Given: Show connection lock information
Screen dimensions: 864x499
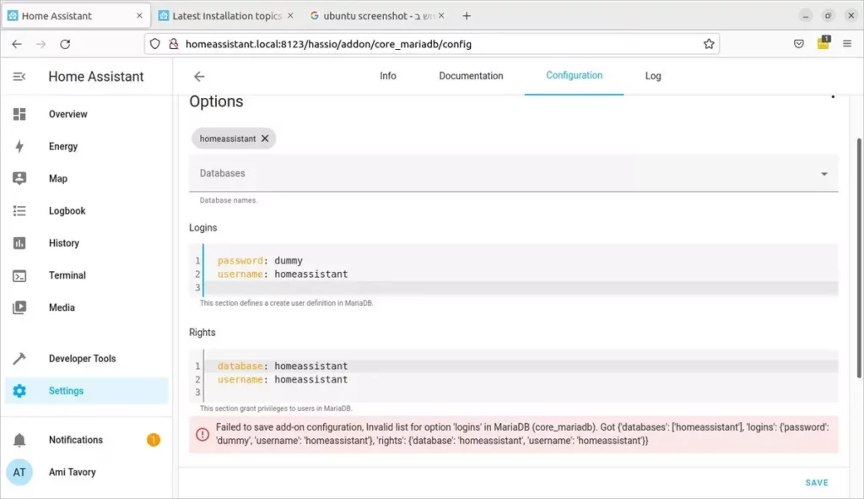Looking at the screenshot, I should pos(174,44).
